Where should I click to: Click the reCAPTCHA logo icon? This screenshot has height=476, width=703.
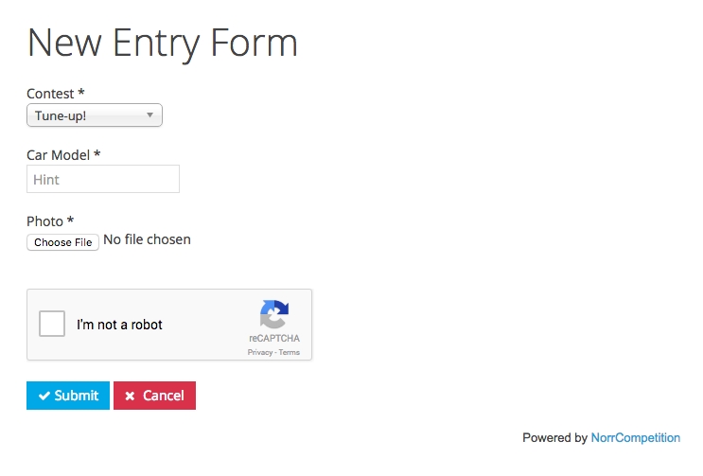[x=274, y=314]
